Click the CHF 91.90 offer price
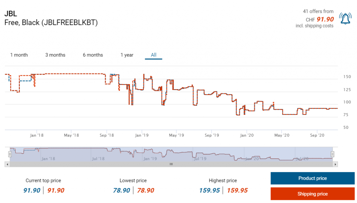This screenshot has height=203, width=357. 325,19
